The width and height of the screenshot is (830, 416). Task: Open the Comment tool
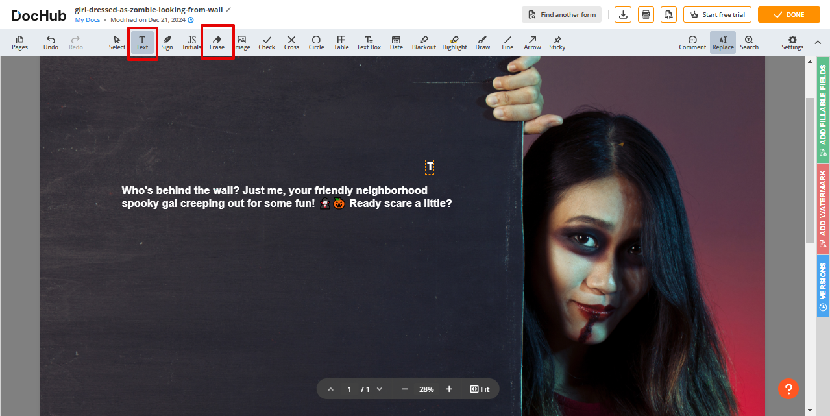(692, 43)
